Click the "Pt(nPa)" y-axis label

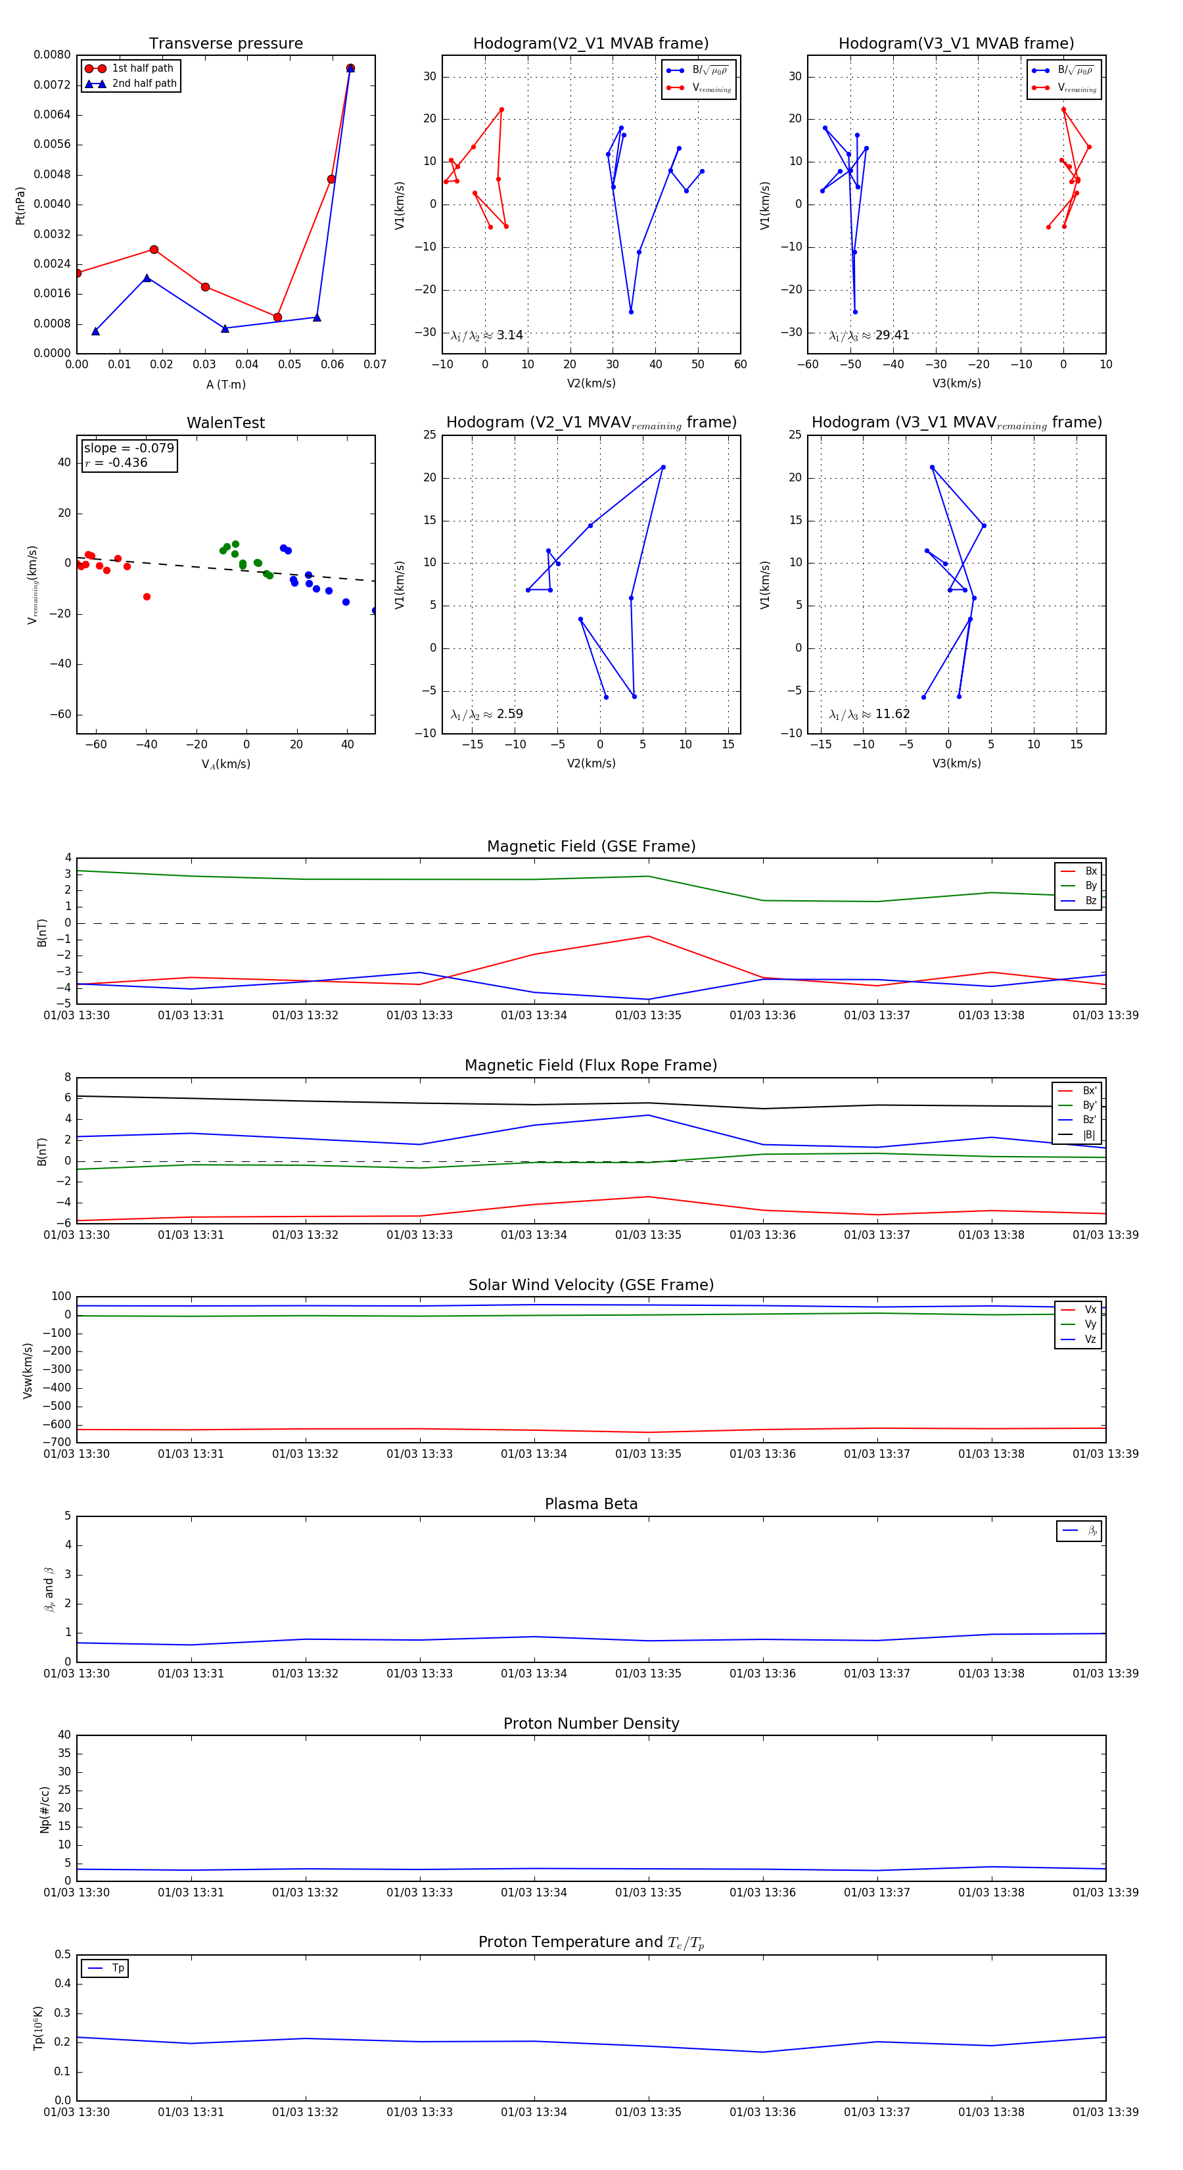[x=20, y=206]
